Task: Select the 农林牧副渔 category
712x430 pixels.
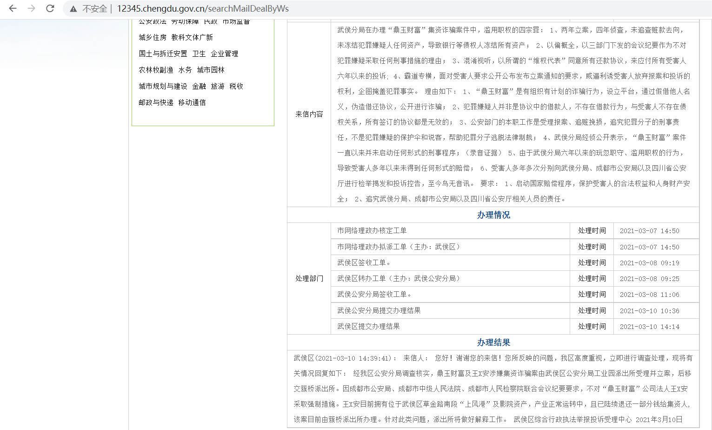Action: [156, 70]
